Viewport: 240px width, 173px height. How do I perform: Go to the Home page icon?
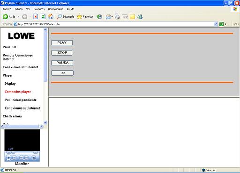[51, 16]
